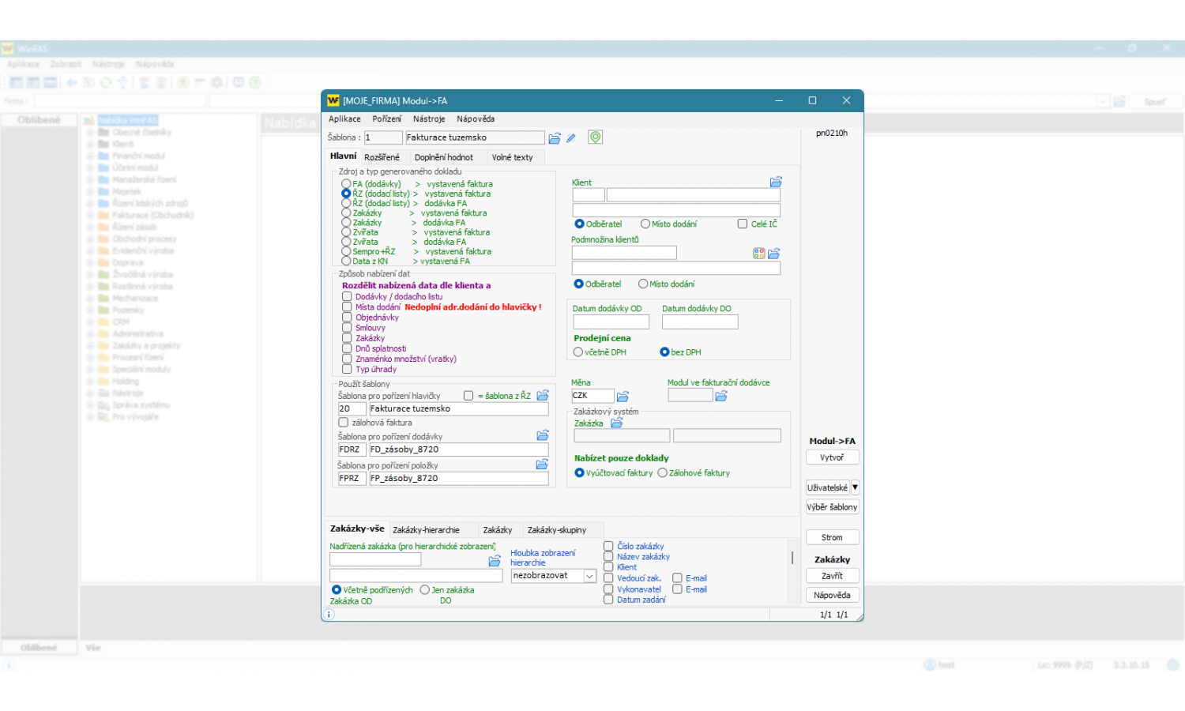Open folder icon for Šablona pro pořízení položky
The image size is (1185, 711).
(542, 465)
